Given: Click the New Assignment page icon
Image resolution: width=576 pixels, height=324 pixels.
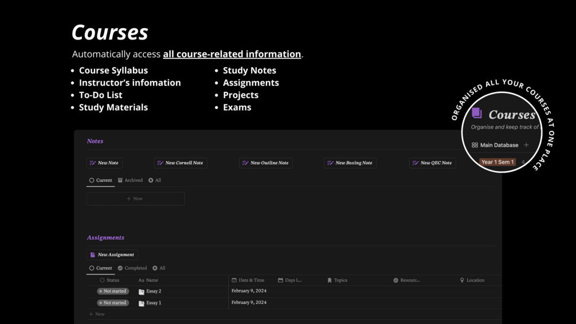Looking at the screenshot, I should click(93, 255).
